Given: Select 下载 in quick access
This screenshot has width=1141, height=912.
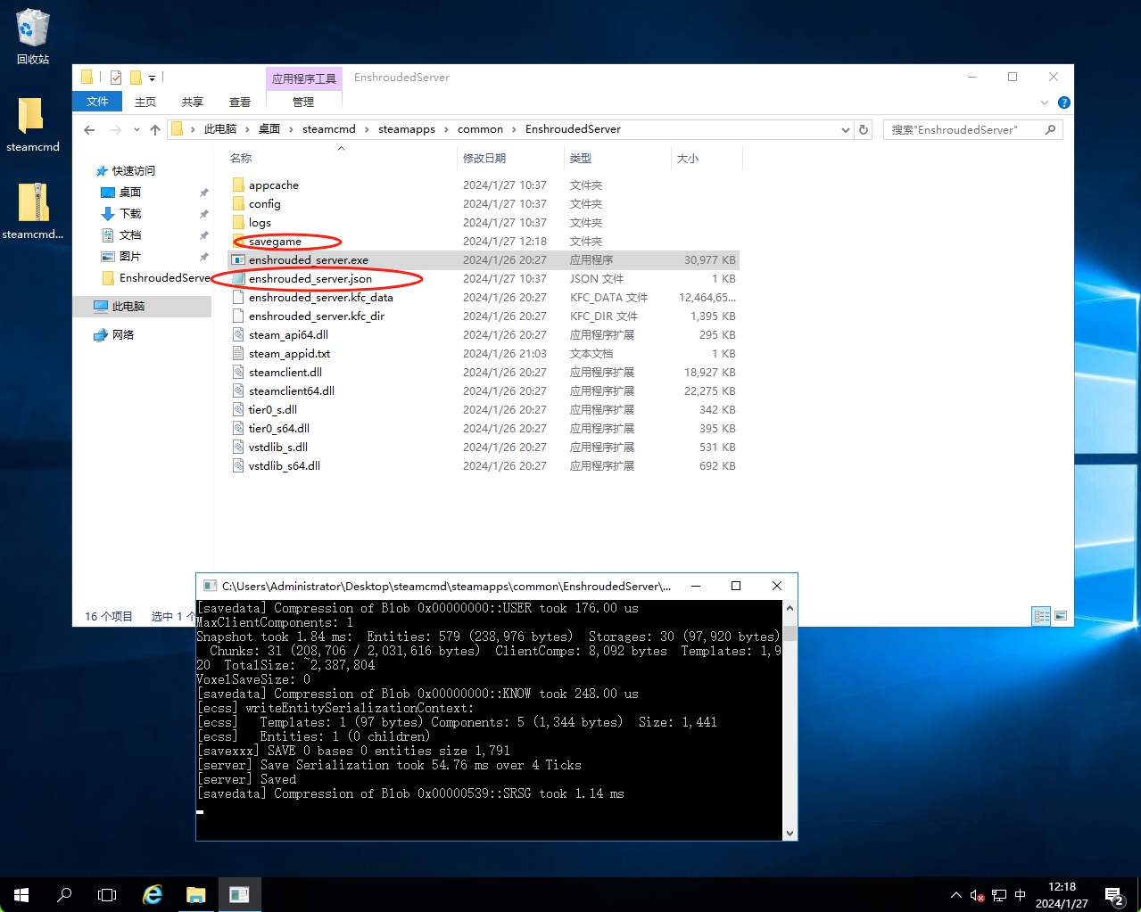Looking at the screenshot, I should (130, 214).
